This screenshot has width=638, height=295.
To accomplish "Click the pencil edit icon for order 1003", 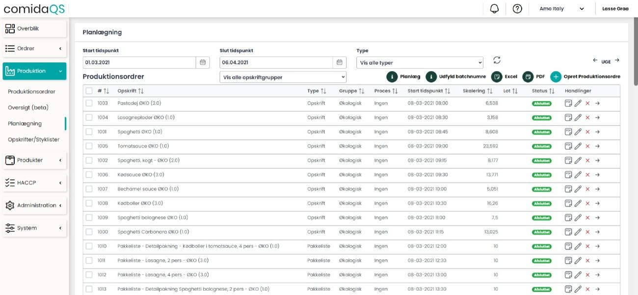I will click(x=578, y=104).
